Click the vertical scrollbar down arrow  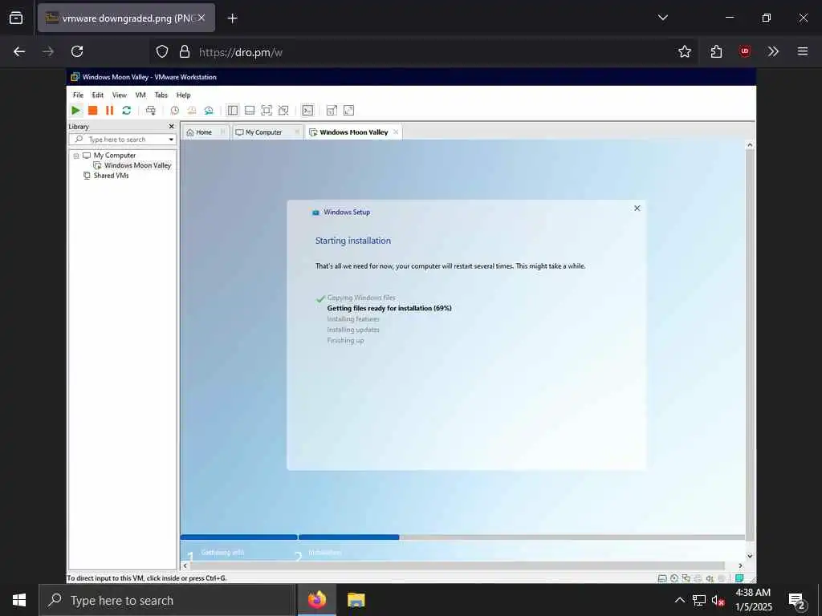[x=750, y=556]
